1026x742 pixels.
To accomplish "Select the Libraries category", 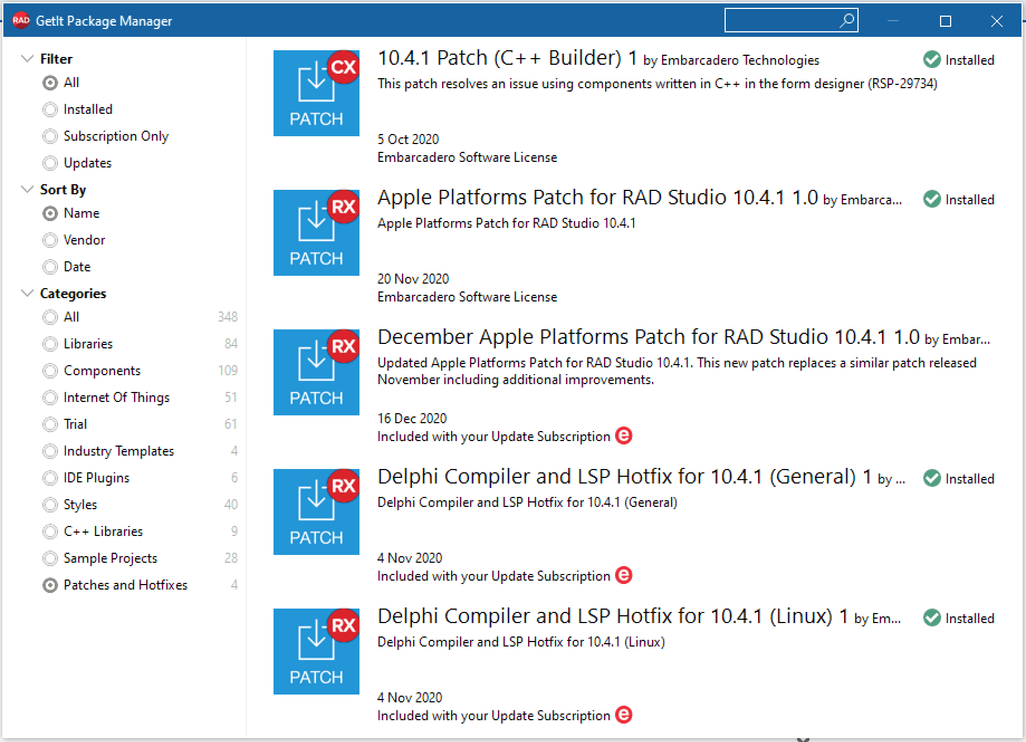I will pos(50,344).
